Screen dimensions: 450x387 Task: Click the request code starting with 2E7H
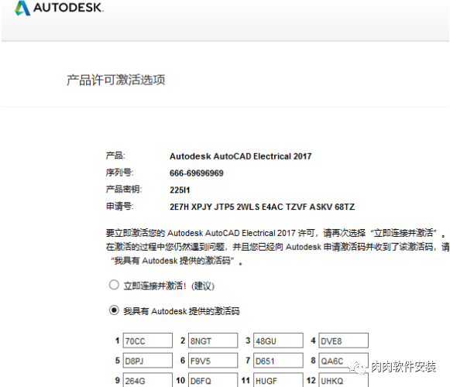pos(262,207)
